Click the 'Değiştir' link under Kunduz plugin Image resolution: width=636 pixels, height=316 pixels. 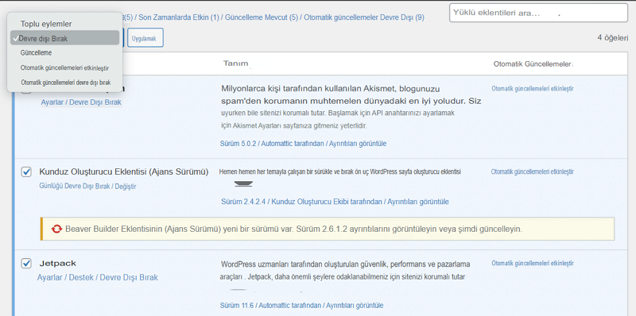tap(126, 187)
